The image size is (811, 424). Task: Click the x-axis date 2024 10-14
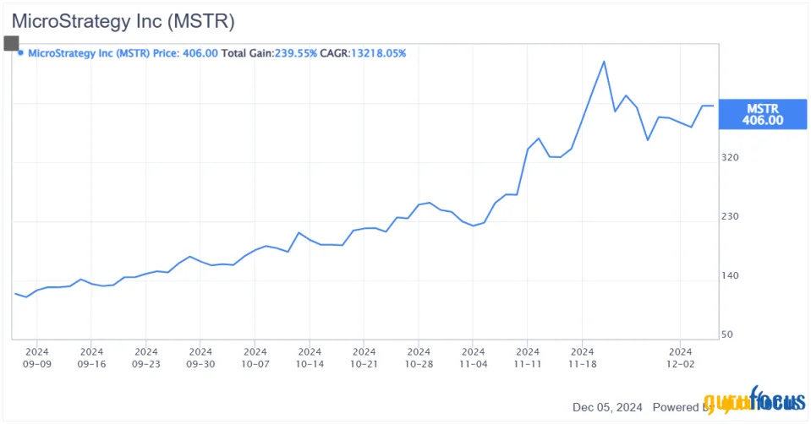(310, 358)
